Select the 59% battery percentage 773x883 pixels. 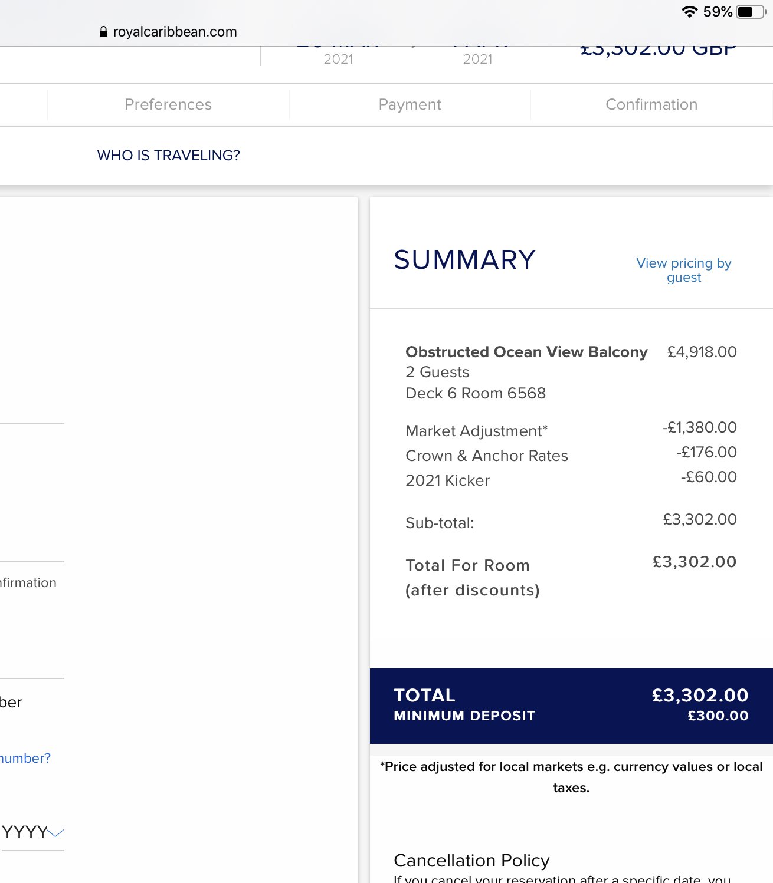point(718,12)
